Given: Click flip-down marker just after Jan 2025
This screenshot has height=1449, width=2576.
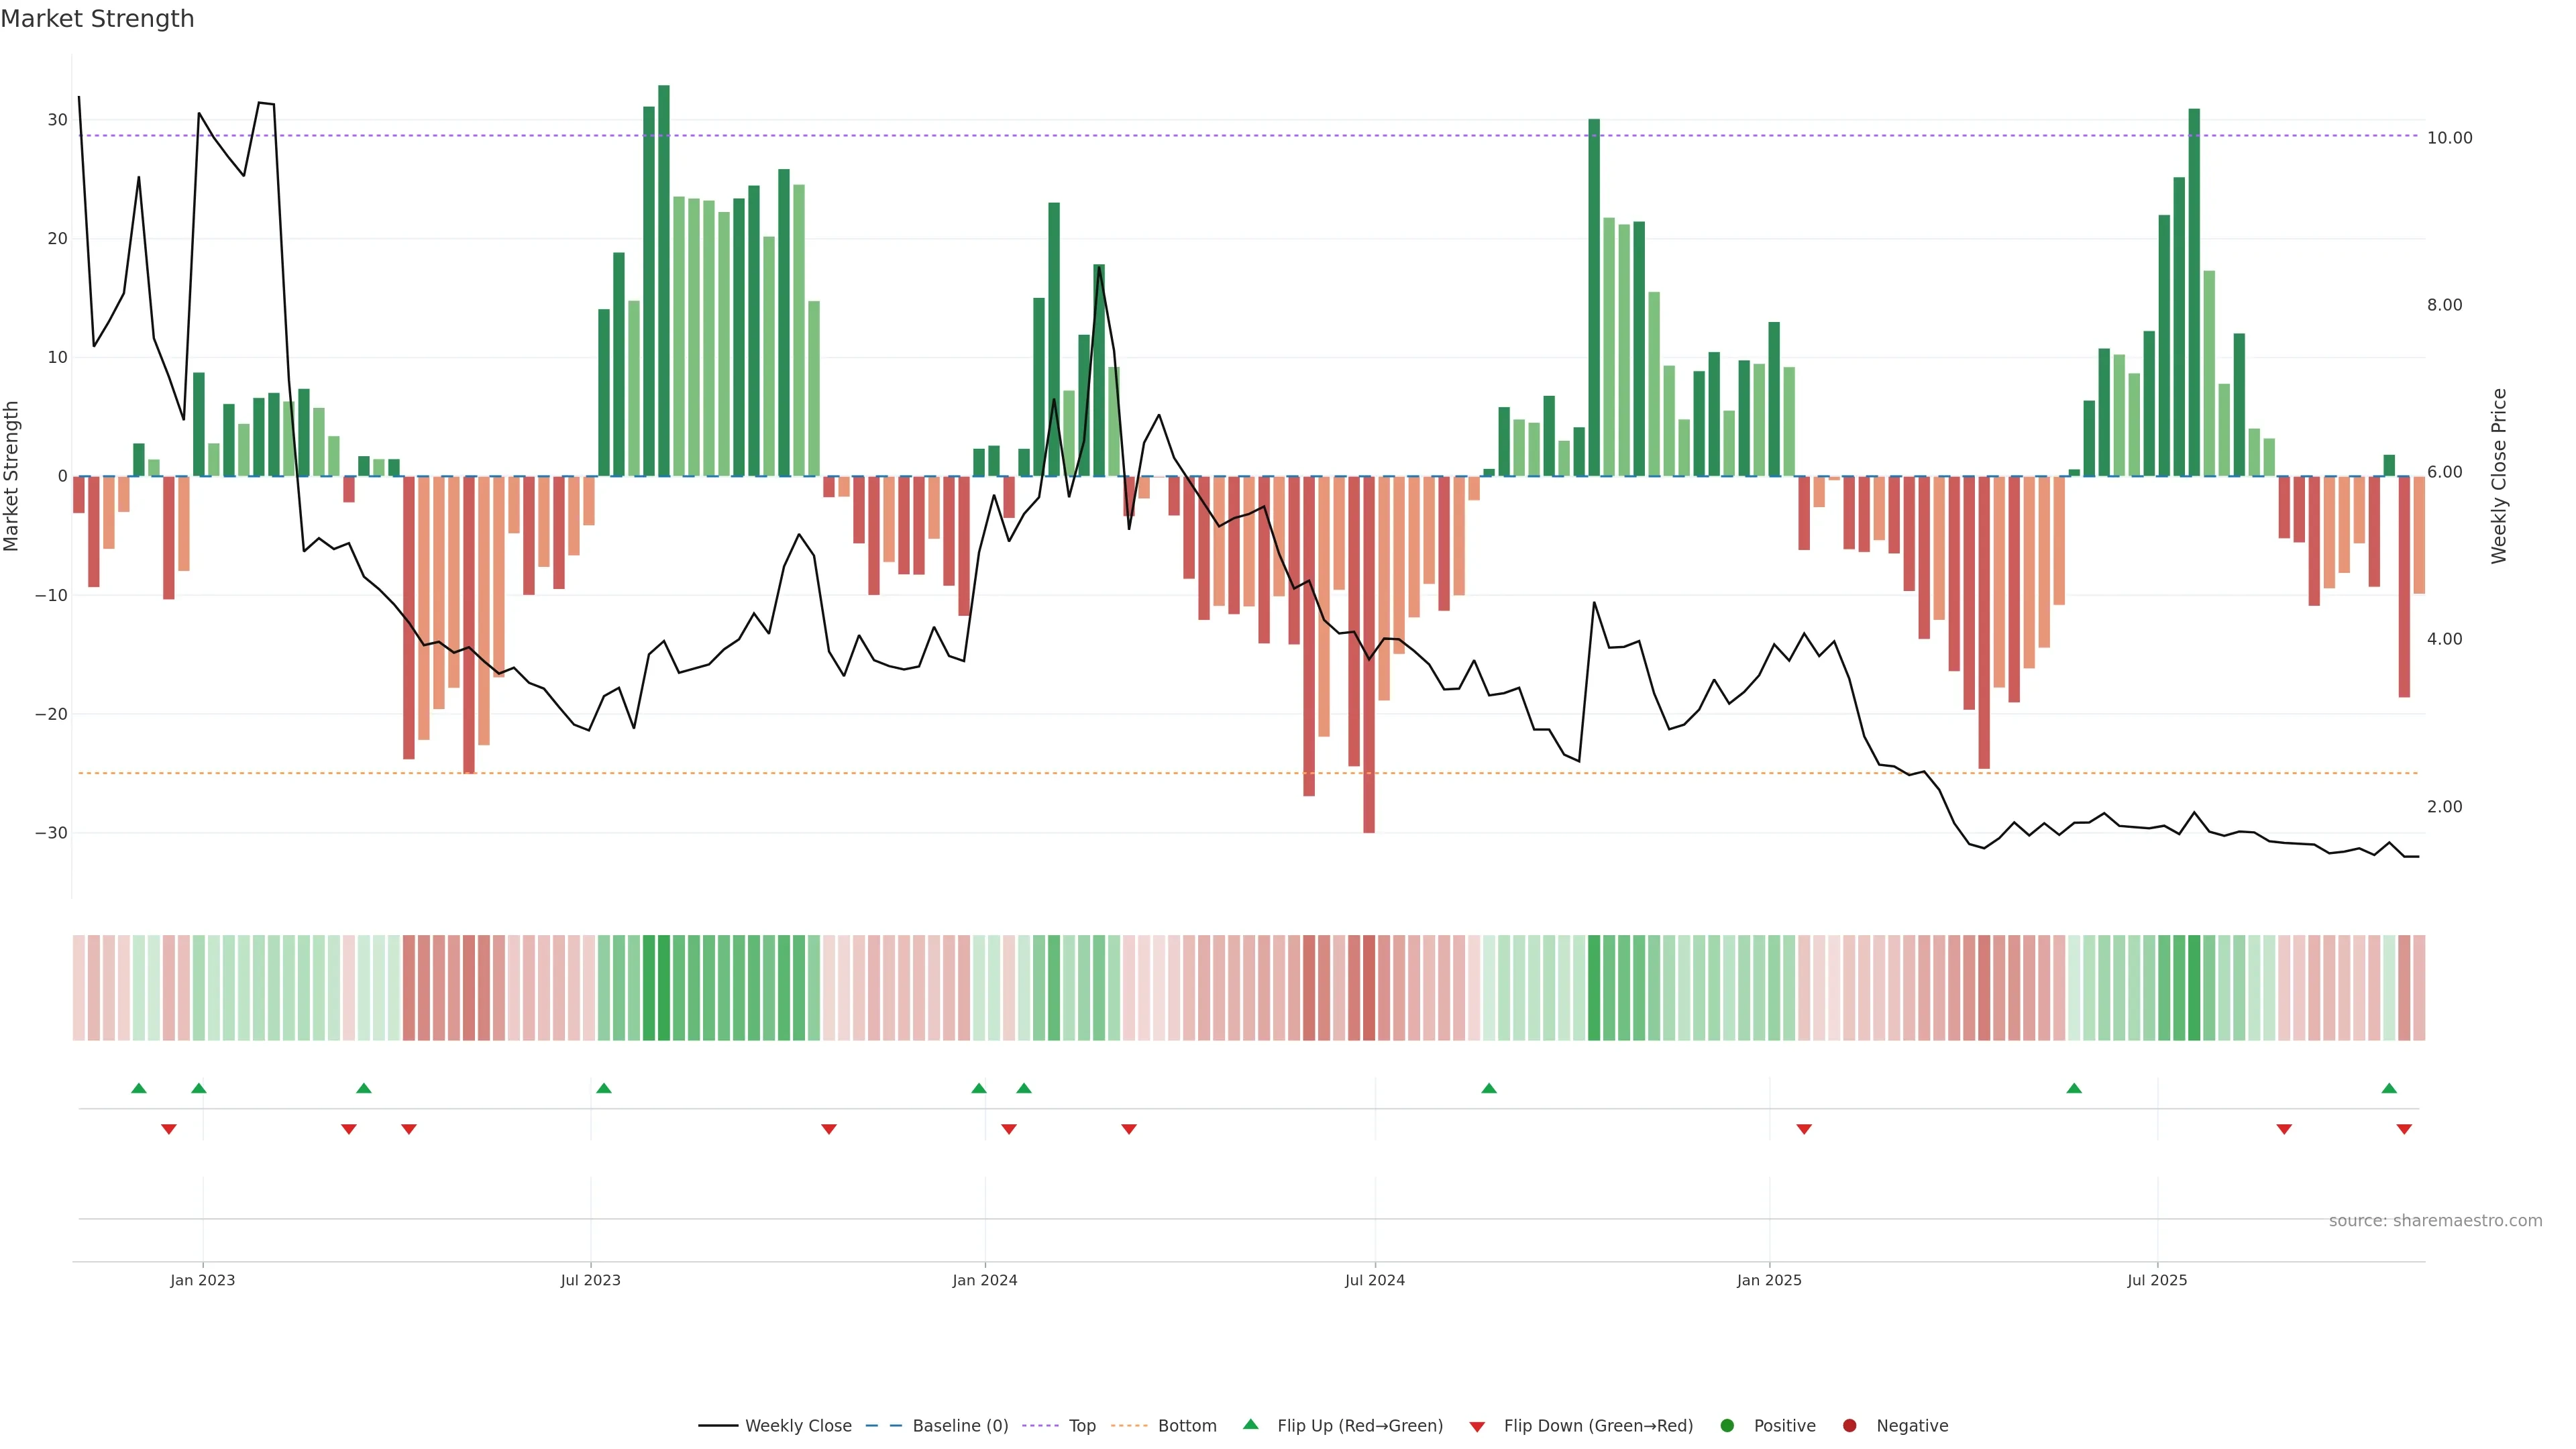Looking at the screenshot, I should pyautogui.click(x=1804, y=1129).
